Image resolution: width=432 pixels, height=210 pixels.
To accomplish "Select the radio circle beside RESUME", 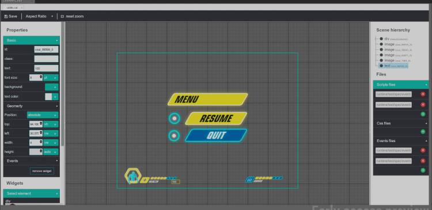I will tap(174, 119).
